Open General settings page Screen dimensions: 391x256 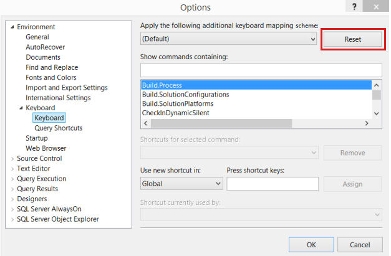(37, 37)
